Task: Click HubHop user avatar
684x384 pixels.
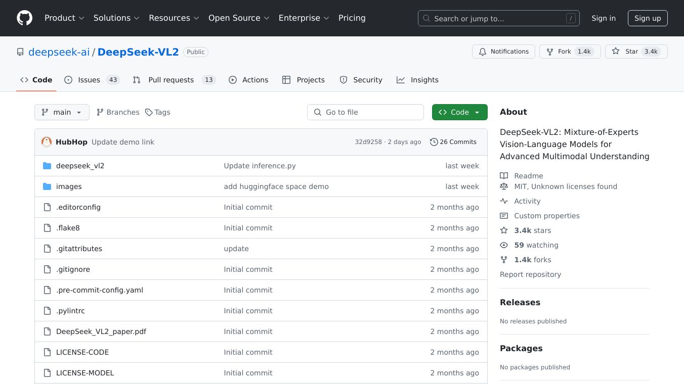Action: click(x=47, y=142)
